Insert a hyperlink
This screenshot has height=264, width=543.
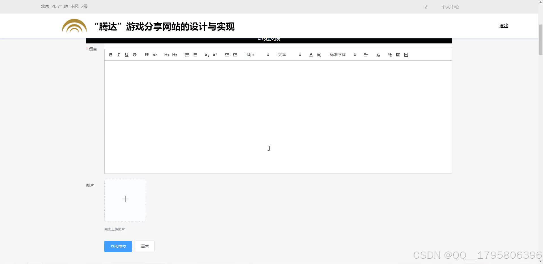[390, 55]
